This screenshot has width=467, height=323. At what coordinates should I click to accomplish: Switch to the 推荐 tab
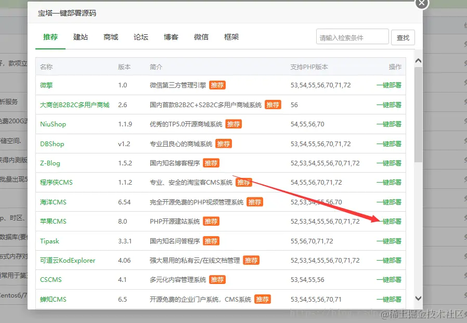click(50, 37)
